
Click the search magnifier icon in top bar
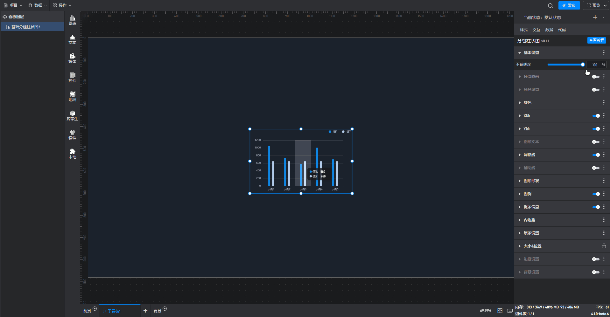550,5
